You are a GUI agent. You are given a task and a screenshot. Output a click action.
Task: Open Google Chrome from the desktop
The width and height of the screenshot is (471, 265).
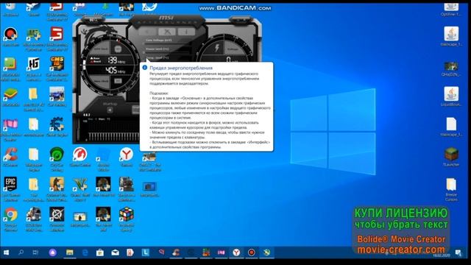10,214
